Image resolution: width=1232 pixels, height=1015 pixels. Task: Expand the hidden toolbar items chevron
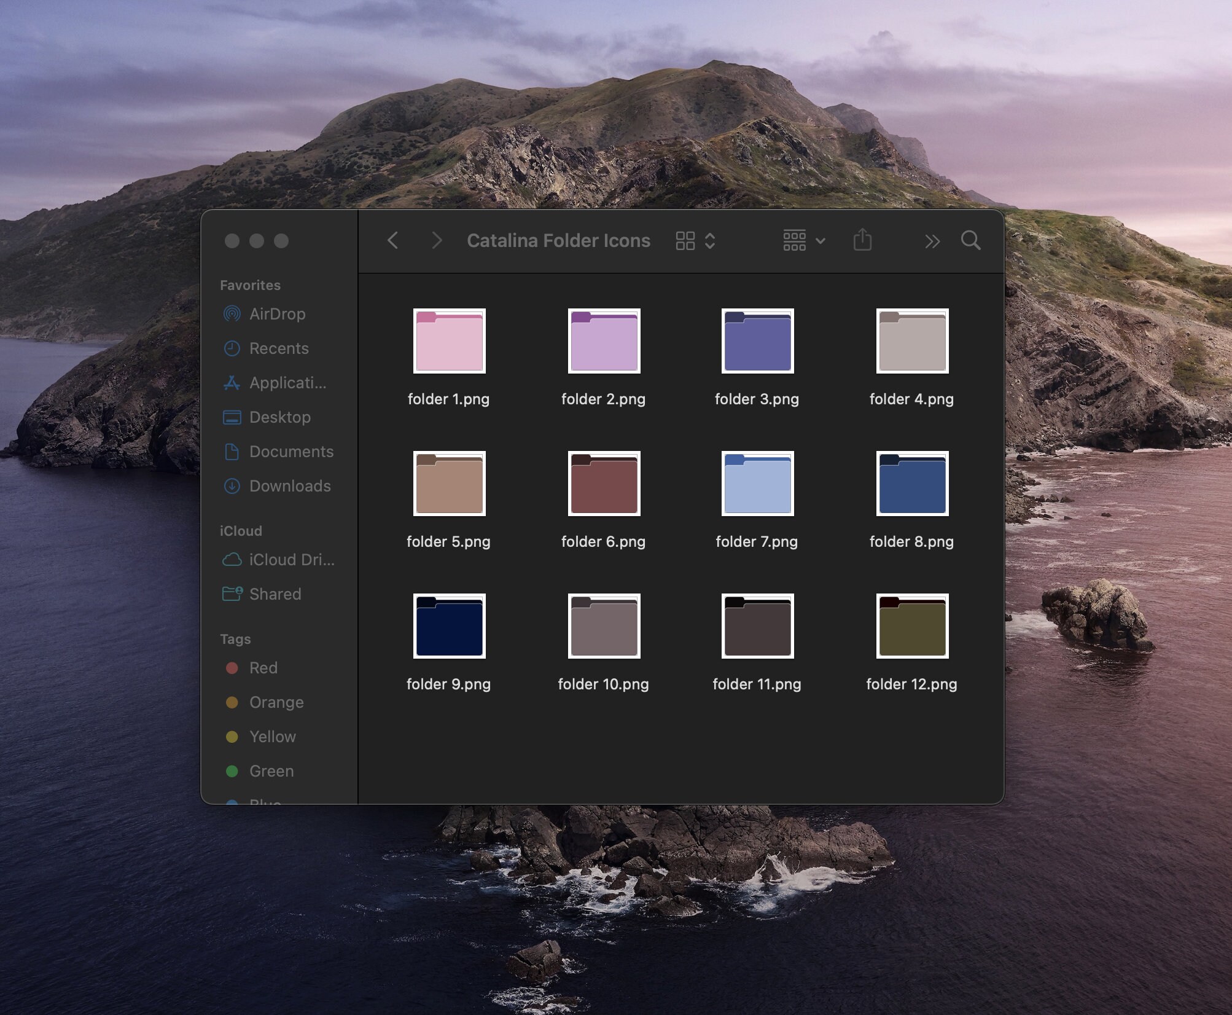[x=932, y=241]
